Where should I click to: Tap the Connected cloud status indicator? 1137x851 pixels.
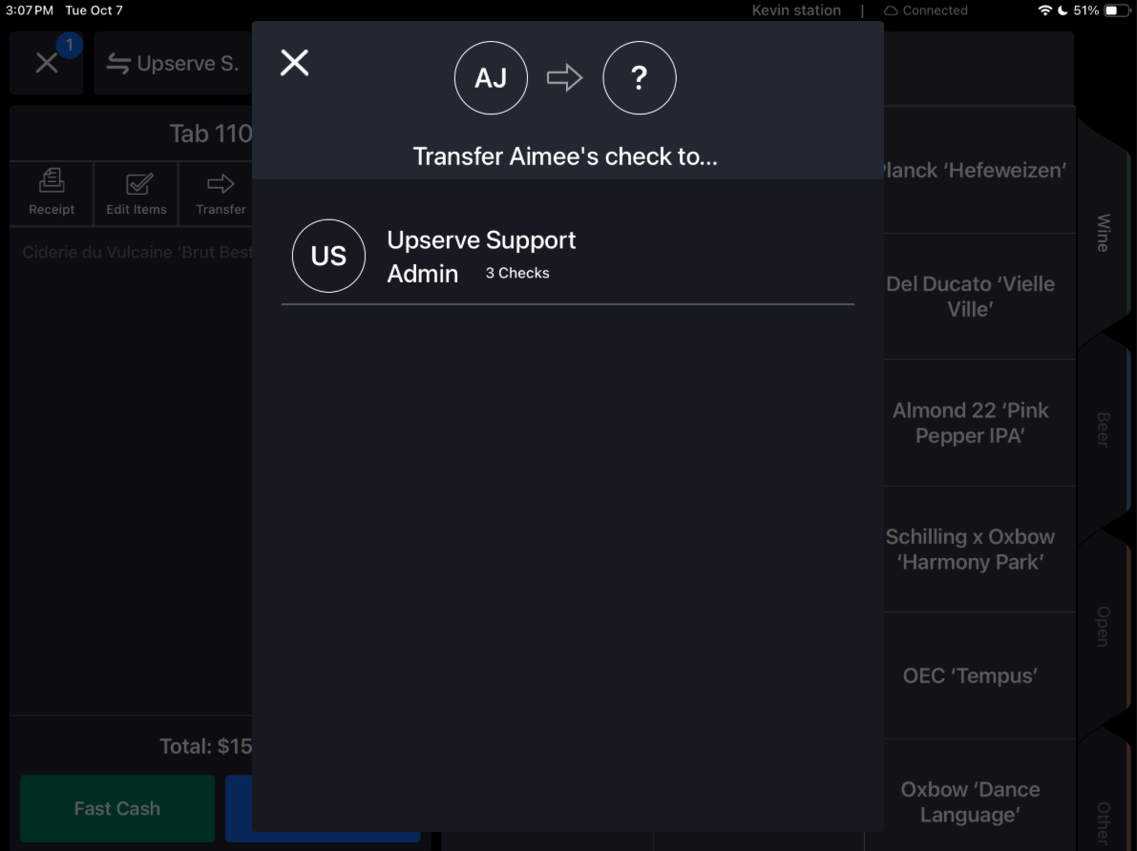point(926,10)
